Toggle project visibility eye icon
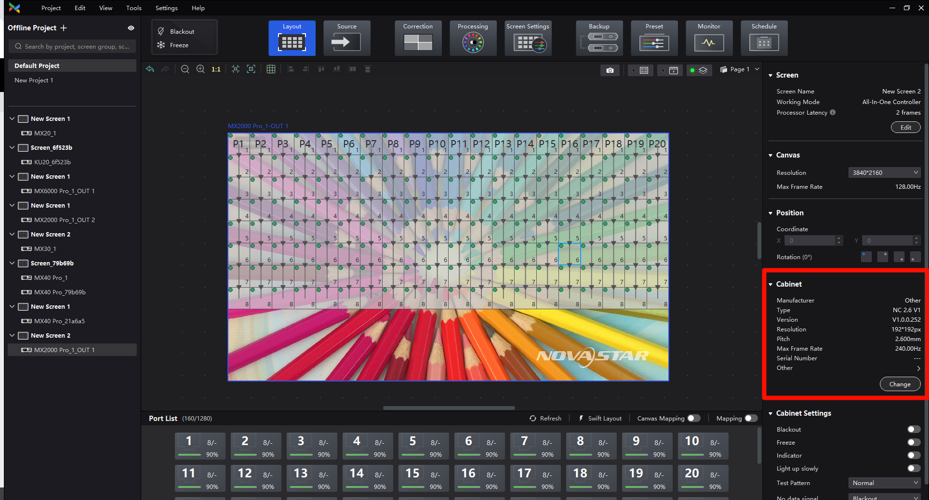The height and width of the screenshot is (500, 929). coord(131,28)
